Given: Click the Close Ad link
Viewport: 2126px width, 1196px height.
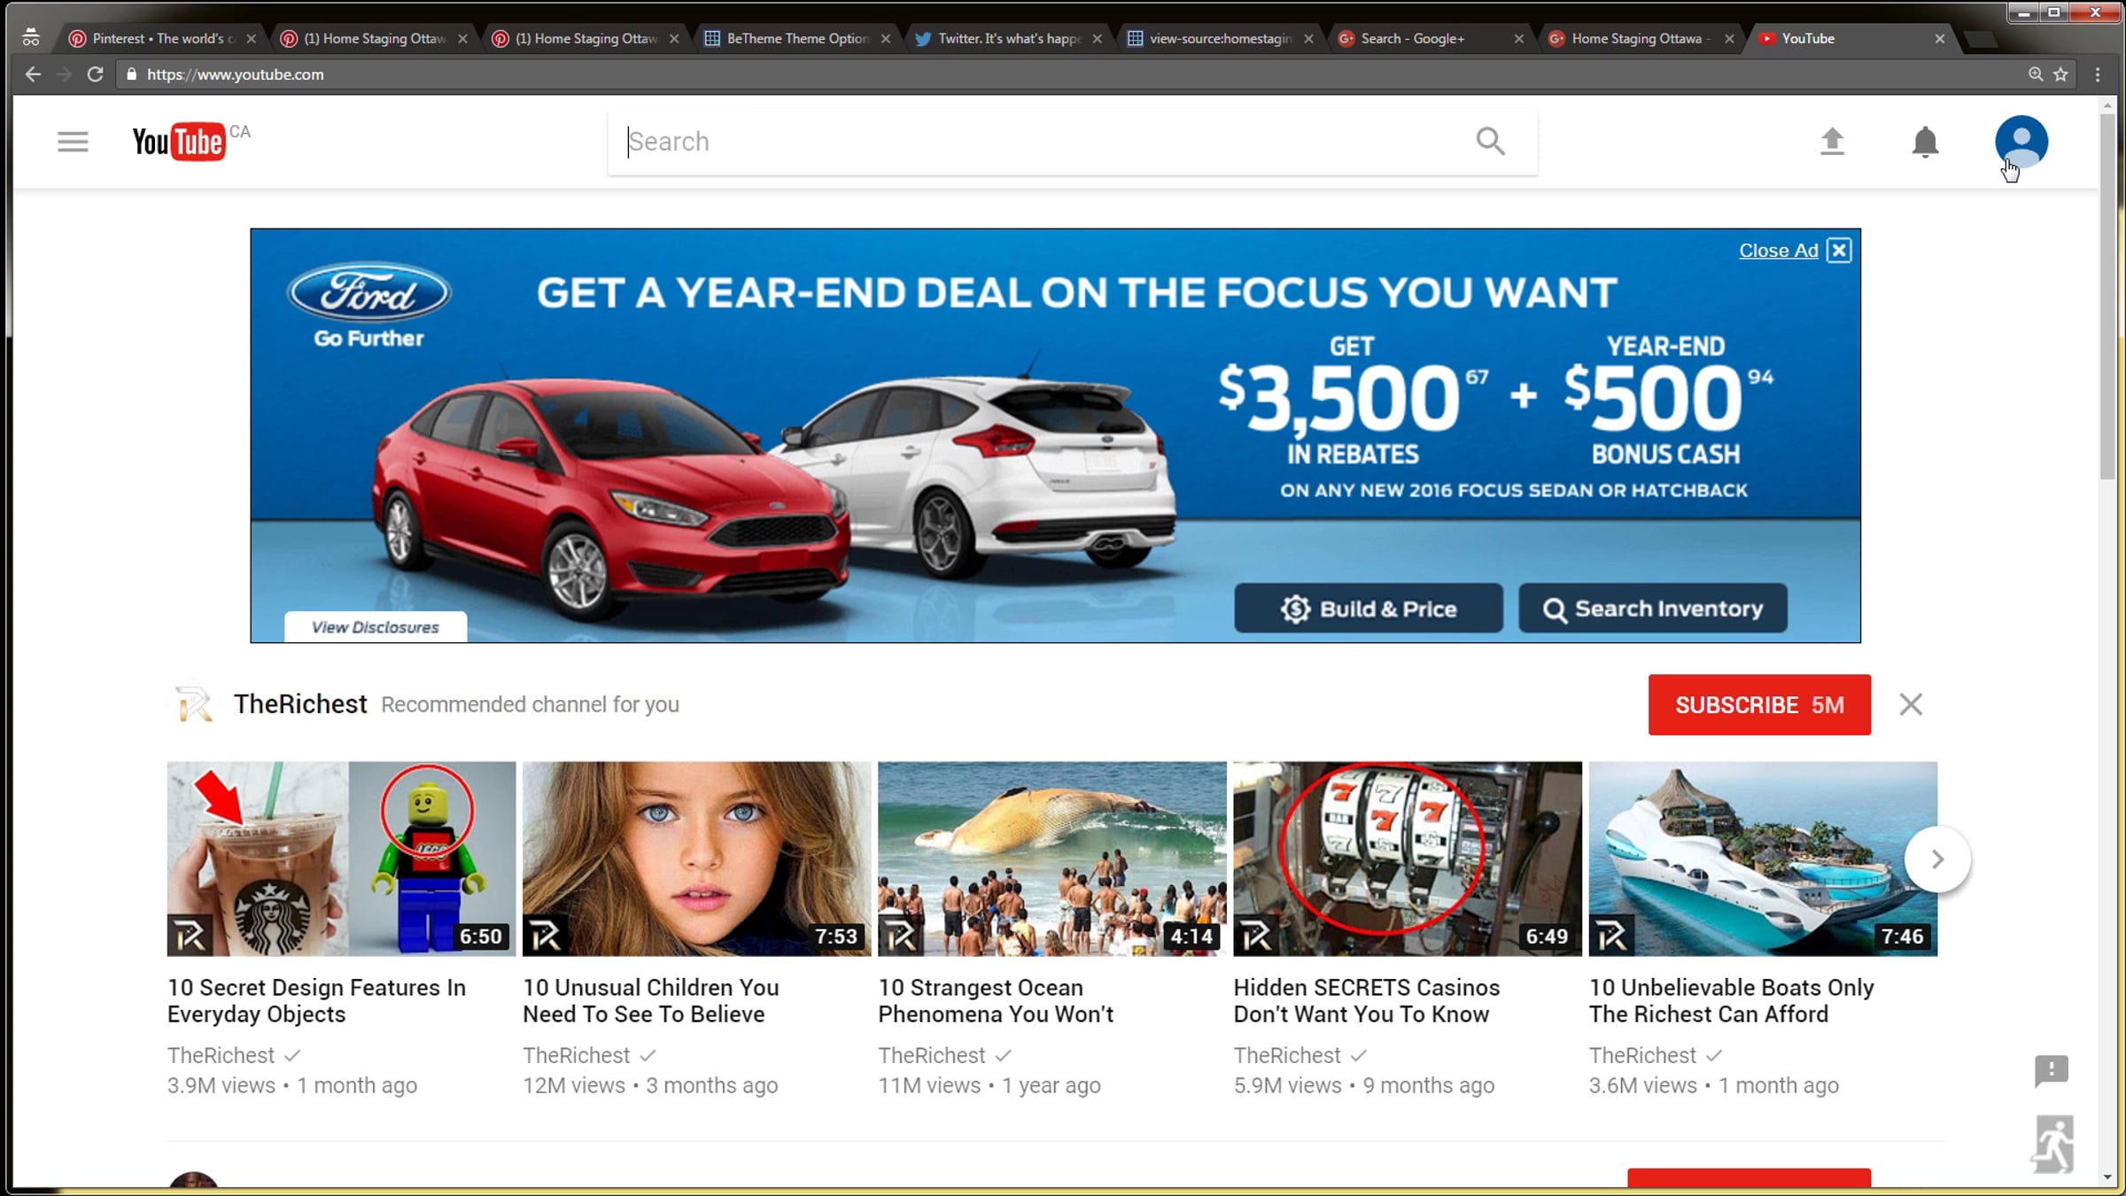Looking at the screenshot, I should 1778,251.
